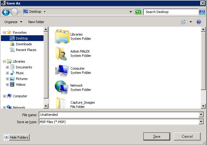
Task: Click the Pictures library icon
Action: tap(12, 79)
